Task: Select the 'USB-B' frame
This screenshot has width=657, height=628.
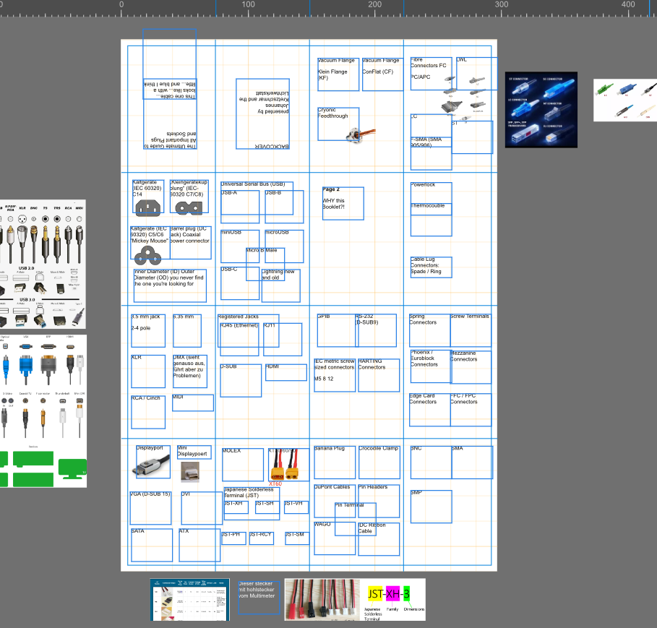Action: [x=284, y=207]
